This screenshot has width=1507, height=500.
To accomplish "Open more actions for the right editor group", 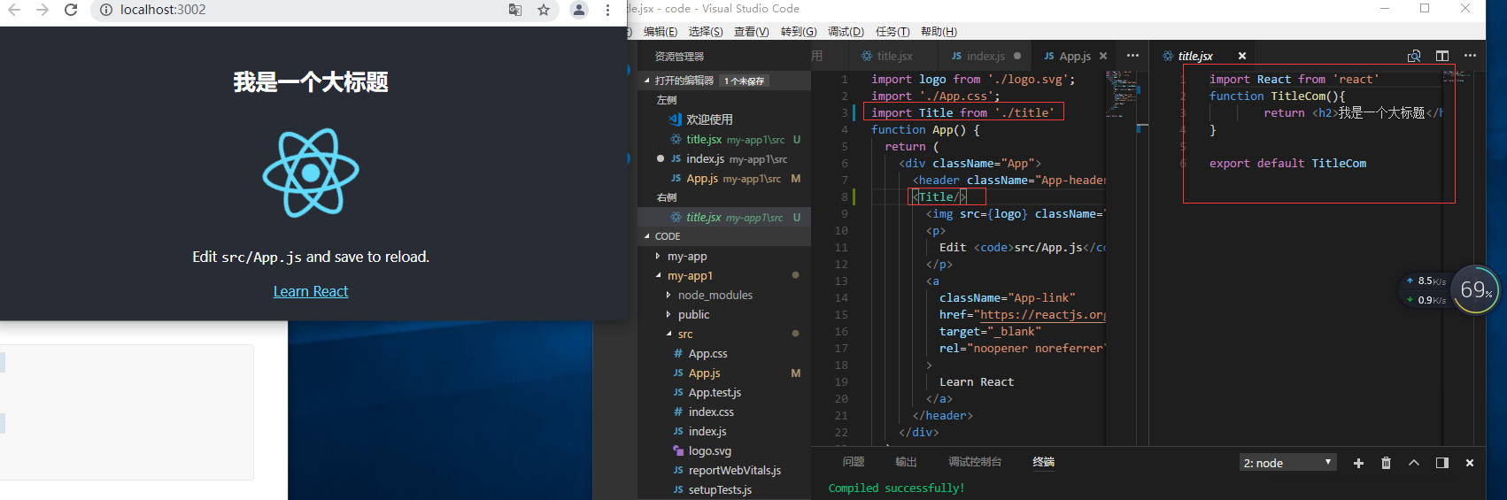I will (1471, 56).
